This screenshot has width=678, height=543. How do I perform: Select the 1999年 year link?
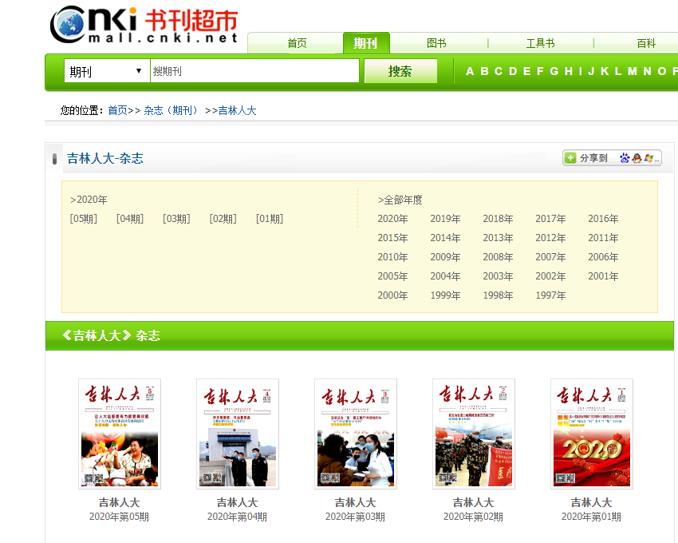(445, 295)
